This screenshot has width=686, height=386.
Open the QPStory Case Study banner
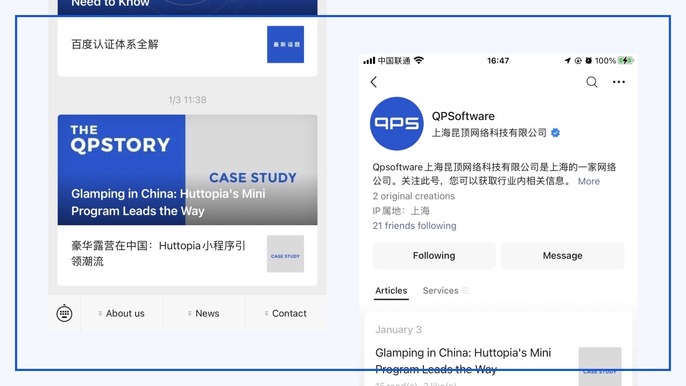pyautogui.click(x=188, y=170)
